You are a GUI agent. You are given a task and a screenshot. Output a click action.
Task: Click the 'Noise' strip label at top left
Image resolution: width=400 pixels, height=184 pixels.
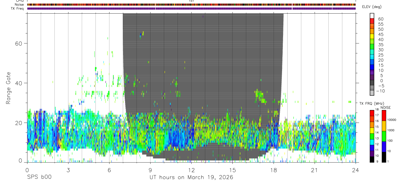[19, 5]
